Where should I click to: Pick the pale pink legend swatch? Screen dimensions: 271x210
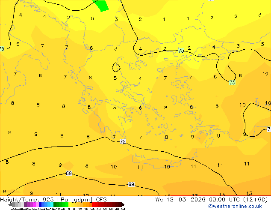point(37,204)
